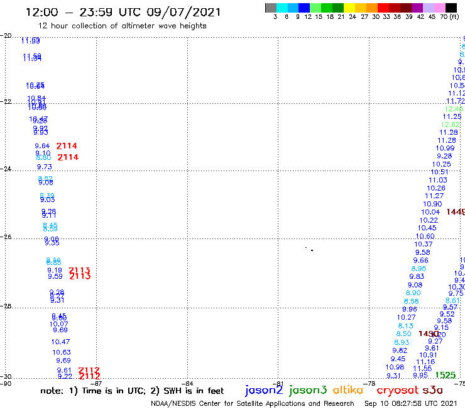Click the NOAA/NESDIS Center credit text

pos(253,403)
